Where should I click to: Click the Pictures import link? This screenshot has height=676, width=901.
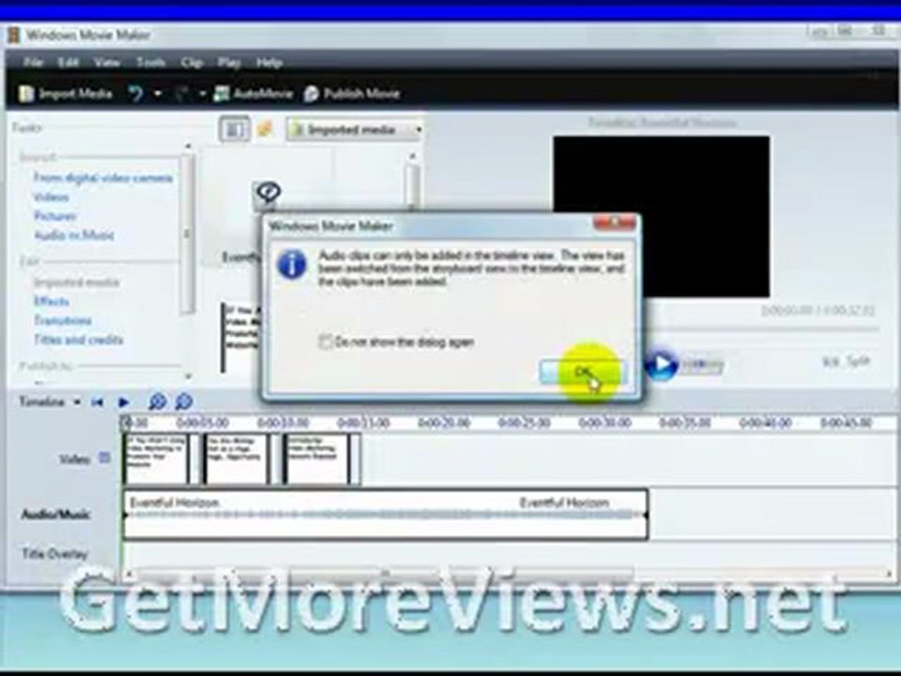point(55,216)
